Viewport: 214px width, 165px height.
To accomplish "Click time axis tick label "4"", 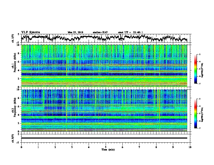I will [x=89, y=147].
